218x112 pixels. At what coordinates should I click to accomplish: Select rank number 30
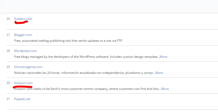[x=8, y=83]
